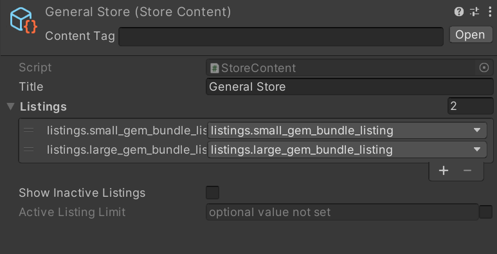Grab the large gem bundle drag handle
Image resolution: width=497 pixels, height=254 pixels.
tap(28, 149)
